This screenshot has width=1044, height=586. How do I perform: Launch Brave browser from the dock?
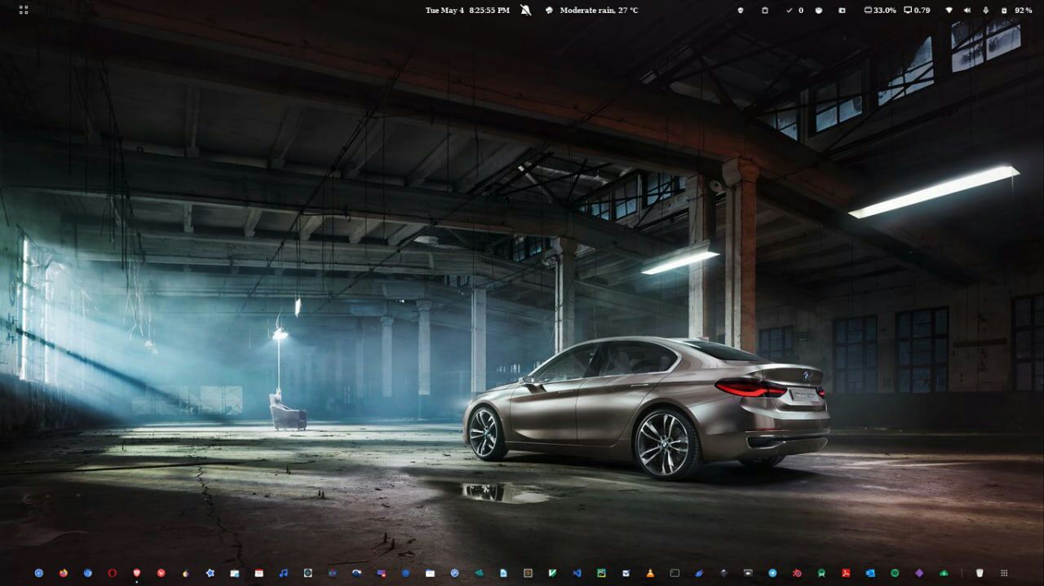[x=136, y=573]
